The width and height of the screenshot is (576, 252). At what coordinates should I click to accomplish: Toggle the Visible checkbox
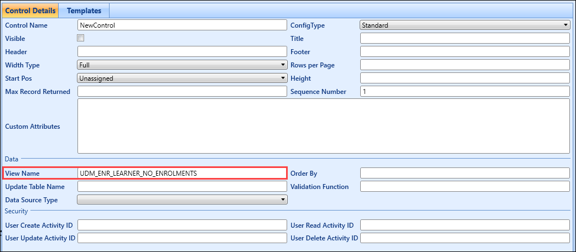[x=81, y=38]
